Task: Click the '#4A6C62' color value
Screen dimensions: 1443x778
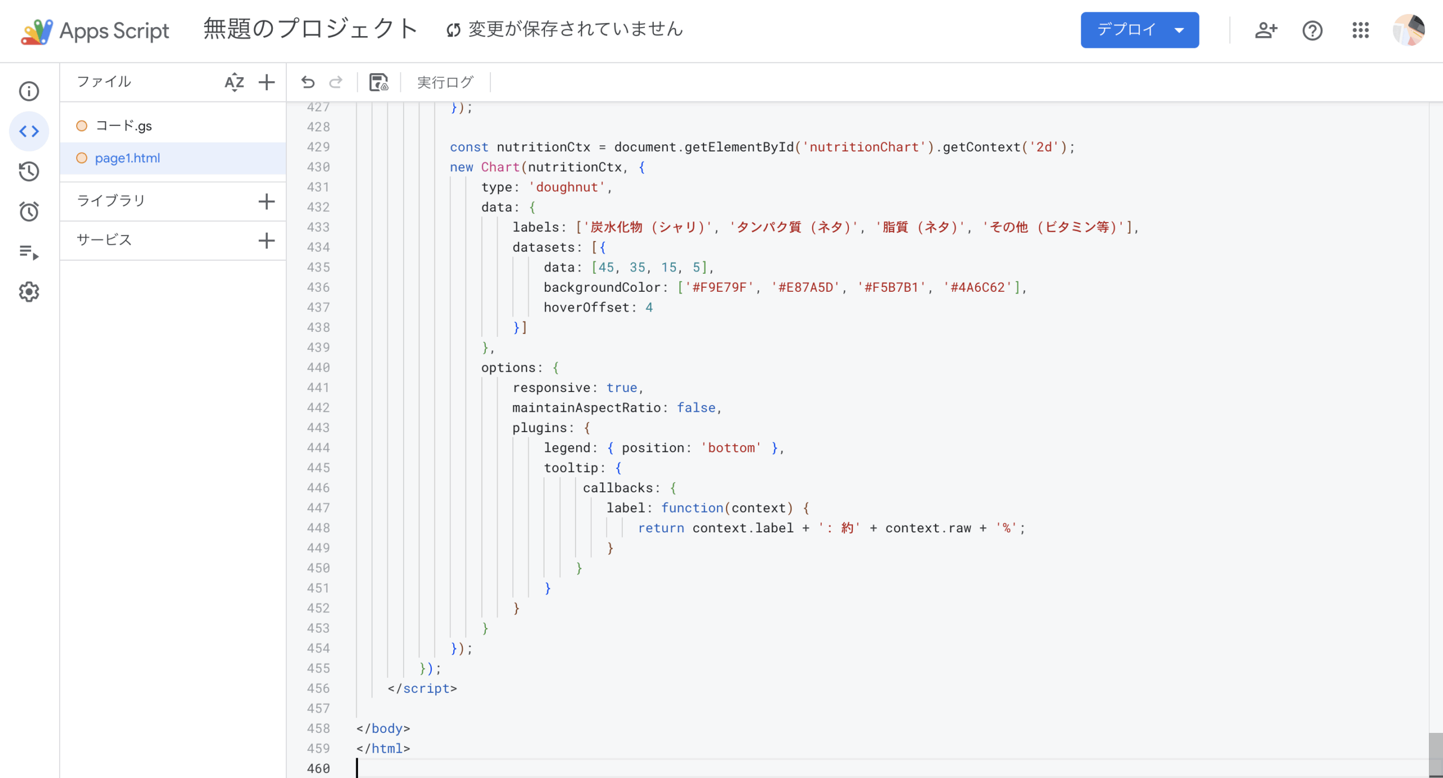Action: pos(978,287)
